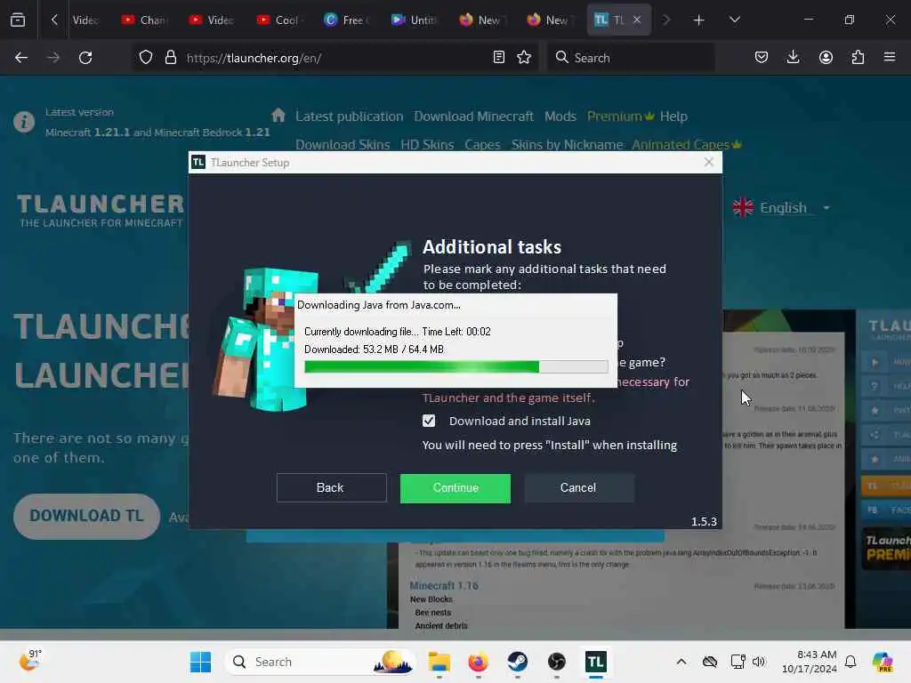Open the Firefox downloads panel

tap(793, 57)
